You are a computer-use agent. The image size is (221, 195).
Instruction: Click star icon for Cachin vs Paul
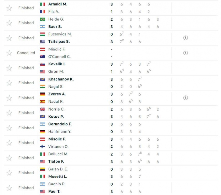click(9, 188)
